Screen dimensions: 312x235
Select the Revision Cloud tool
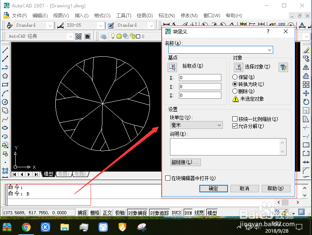pos(5,110)
